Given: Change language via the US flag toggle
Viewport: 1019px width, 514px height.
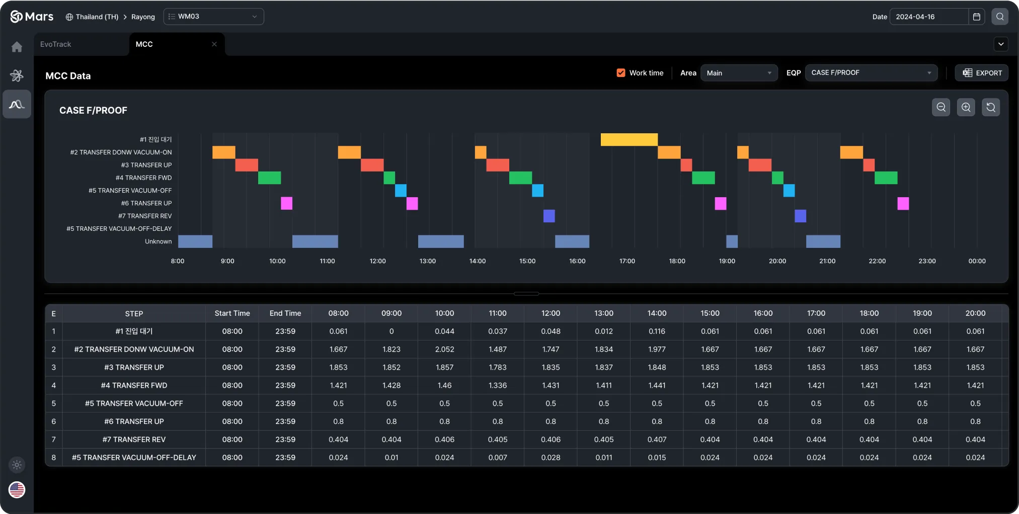Looking at the screenshot, I should point(17,489).
